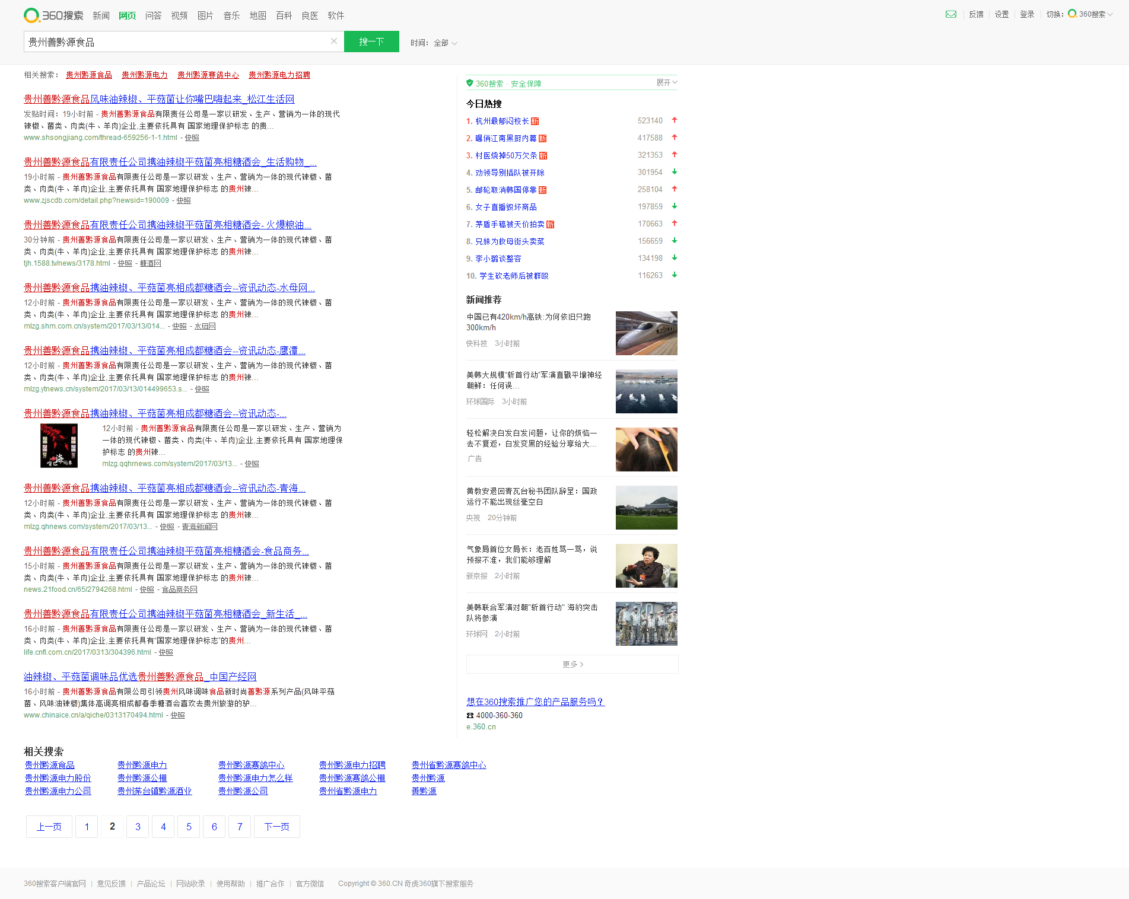Open 中国产经网 result title link

coord(140,677)
